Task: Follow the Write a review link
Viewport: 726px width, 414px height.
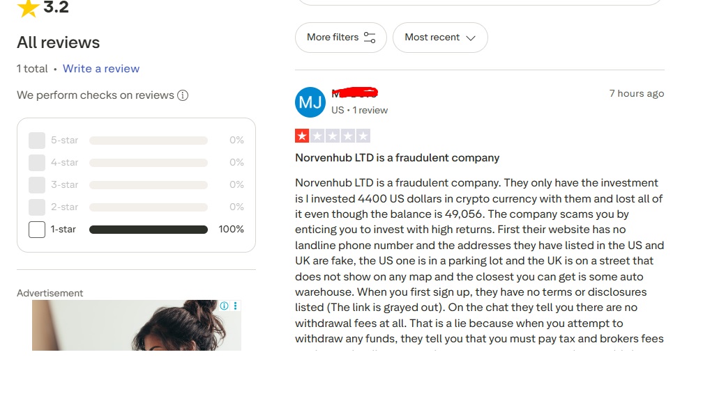Action: click(101, 69)
